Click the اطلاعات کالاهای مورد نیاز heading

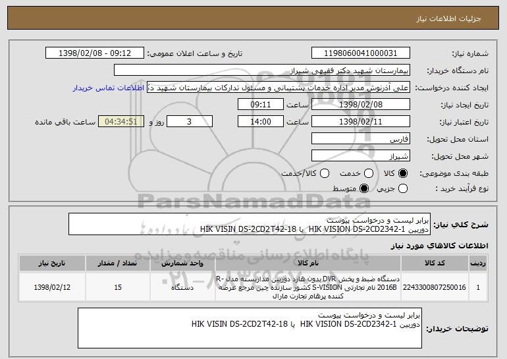[x=439, y=246]
